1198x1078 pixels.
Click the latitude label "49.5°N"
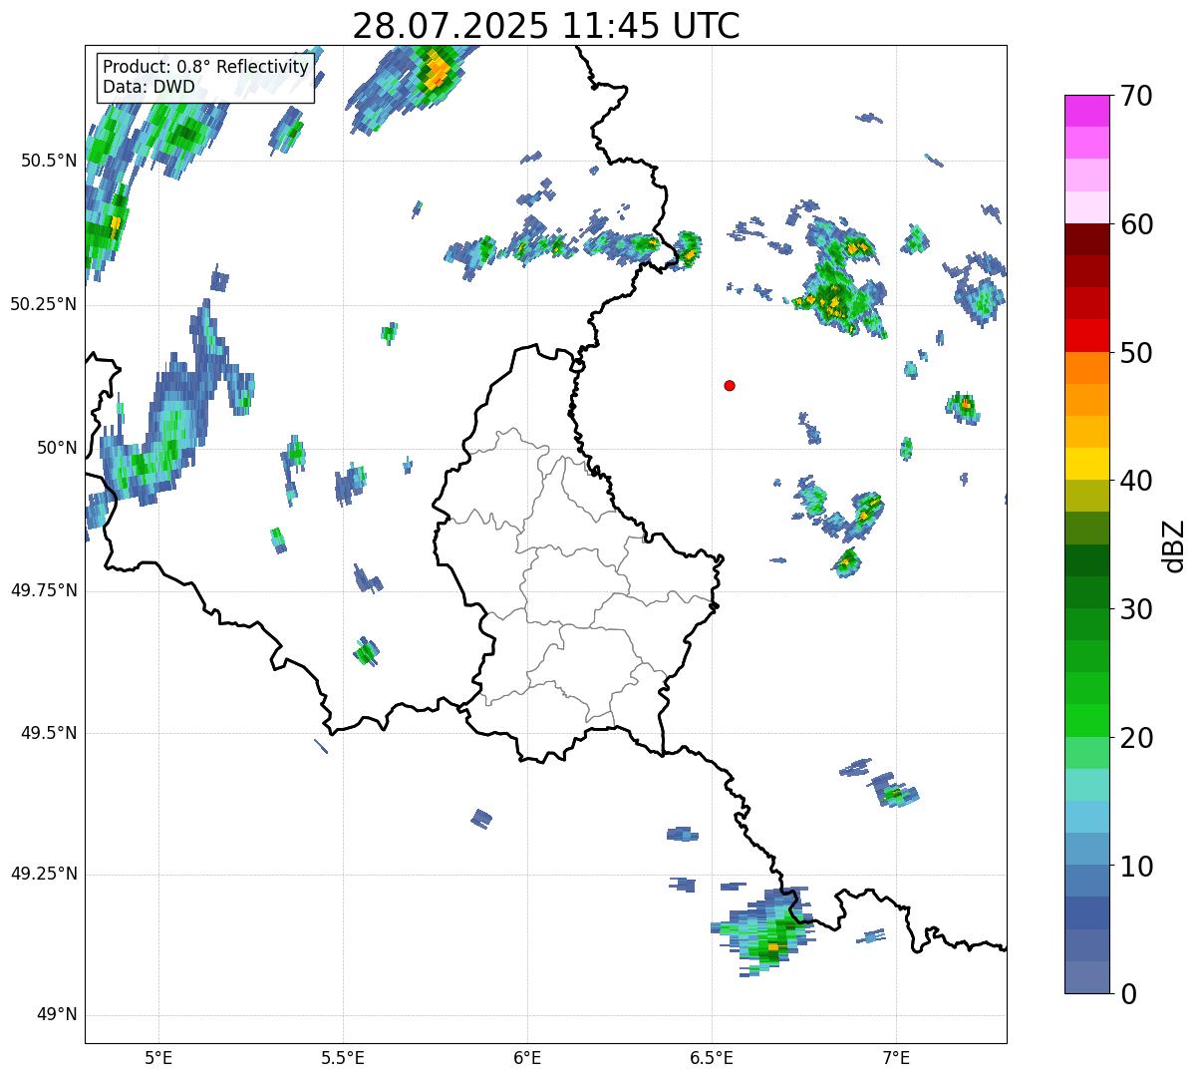click(x=49, y=733)
